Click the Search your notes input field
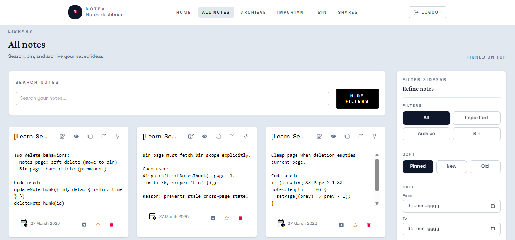Image resolution: width=515 pixels, height=240 pixels. (172, 99)
